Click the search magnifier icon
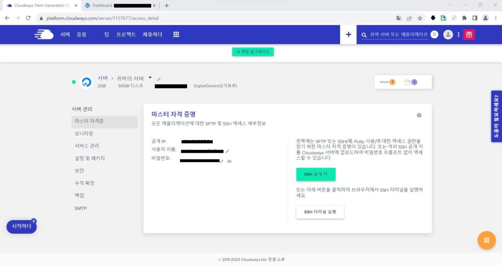502x265 pixels. pos(364,35)
